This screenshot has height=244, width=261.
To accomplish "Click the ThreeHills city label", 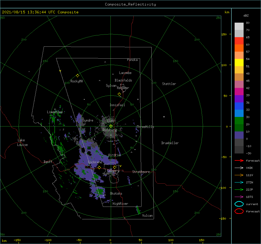I will tap(146, 127).
